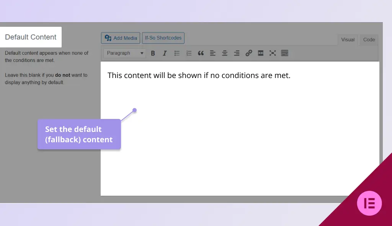Open the If-So Shortcodes menu
Screen dimensions: 392x226
(x=163, y=38)
